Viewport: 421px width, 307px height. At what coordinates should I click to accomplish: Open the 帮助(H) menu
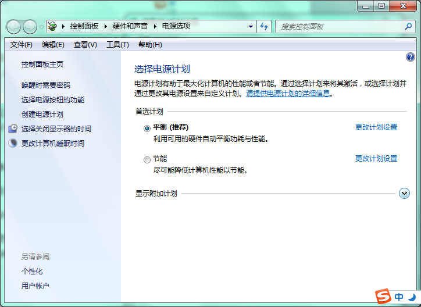point(150,45)
